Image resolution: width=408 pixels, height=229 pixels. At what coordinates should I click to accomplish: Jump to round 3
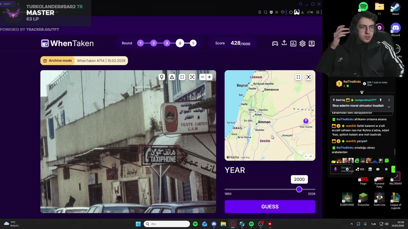point(167,43)
